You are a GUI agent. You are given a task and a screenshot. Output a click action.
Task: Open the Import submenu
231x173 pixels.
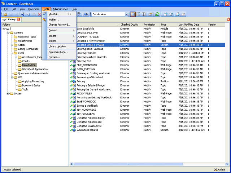[62, 36]
